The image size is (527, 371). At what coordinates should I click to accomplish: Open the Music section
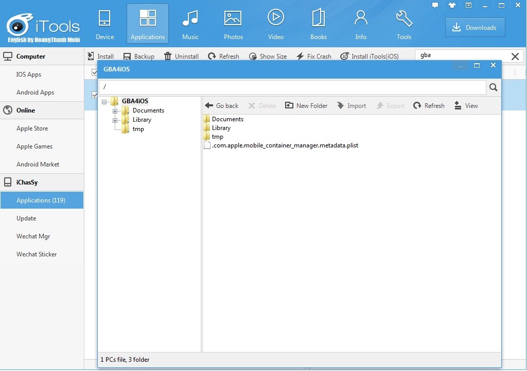point(190,25)
